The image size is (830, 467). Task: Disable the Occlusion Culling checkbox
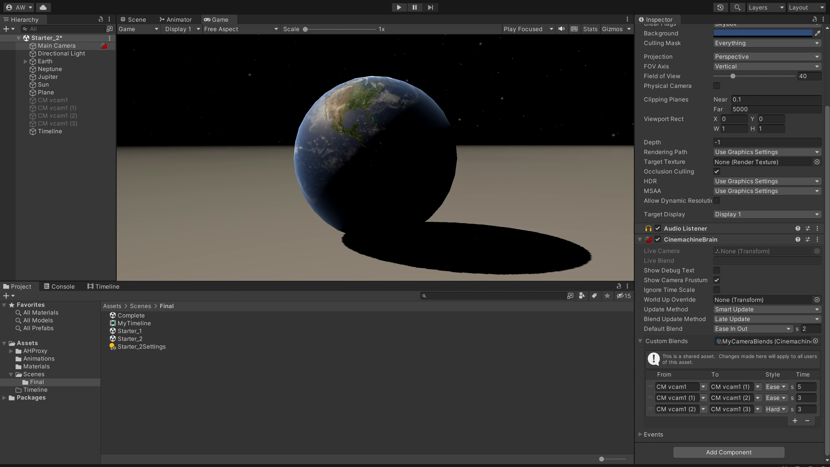pos(717,172)
